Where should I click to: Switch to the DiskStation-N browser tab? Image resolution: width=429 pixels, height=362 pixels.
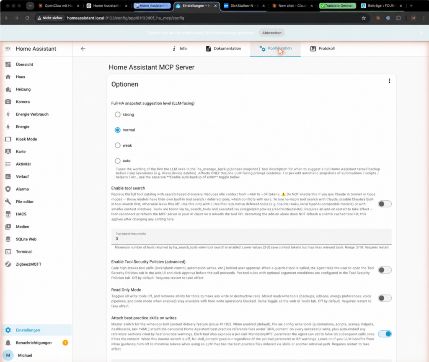[244, 5]
